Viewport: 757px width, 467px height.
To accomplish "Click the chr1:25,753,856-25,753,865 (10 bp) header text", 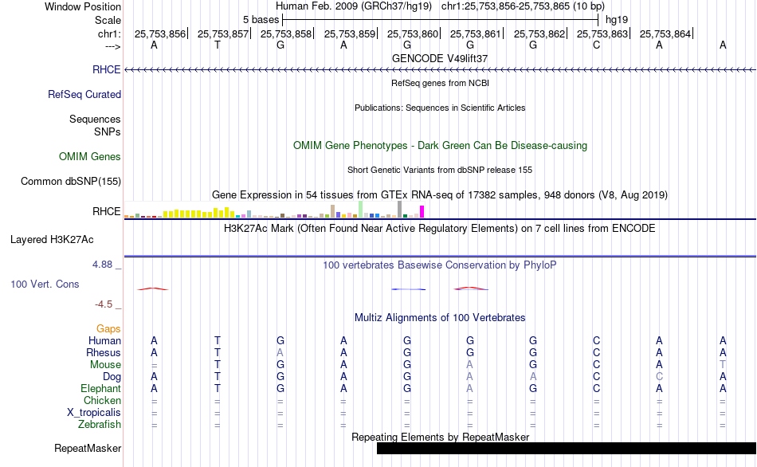I will tap(523, 6).
